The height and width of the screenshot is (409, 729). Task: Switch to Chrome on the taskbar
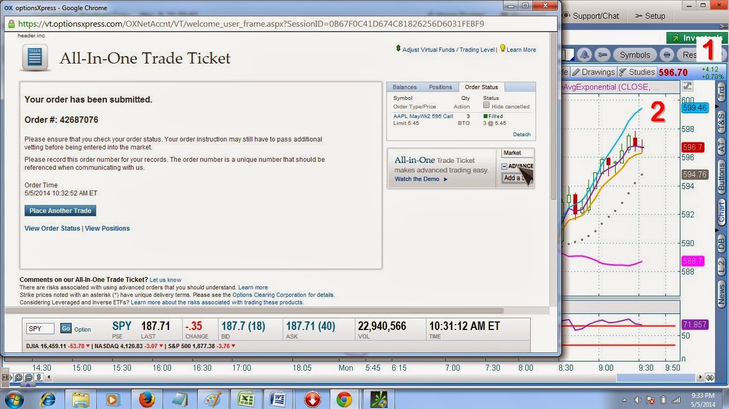pyautogui.click(x=344, y=399)
